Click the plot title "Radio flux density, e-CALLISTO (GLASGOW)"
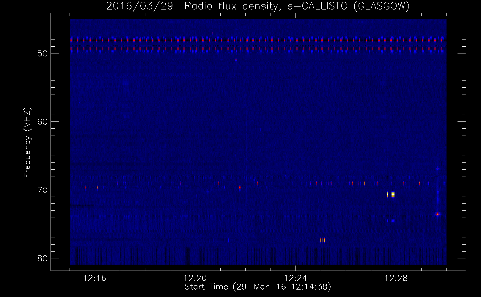This screenshot has height=297, width=481. 297,6
